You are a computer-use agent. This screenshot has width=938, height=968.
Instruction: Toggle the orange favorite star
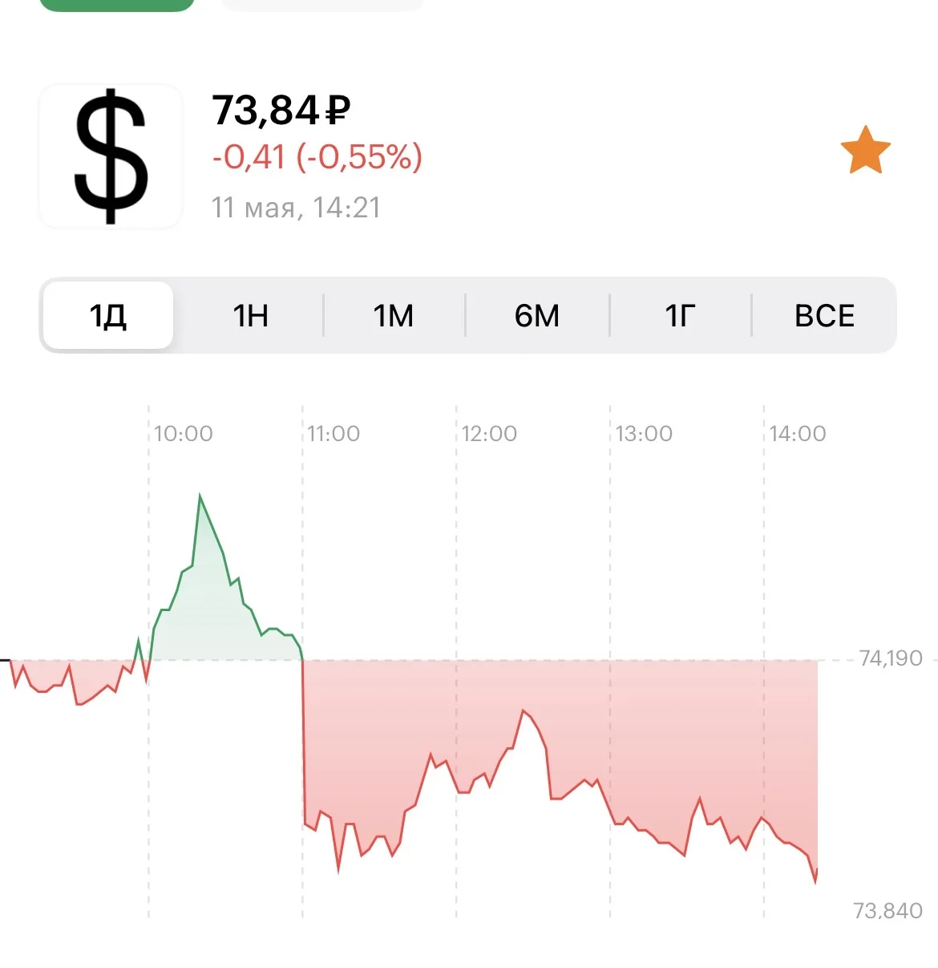point(865,150)
